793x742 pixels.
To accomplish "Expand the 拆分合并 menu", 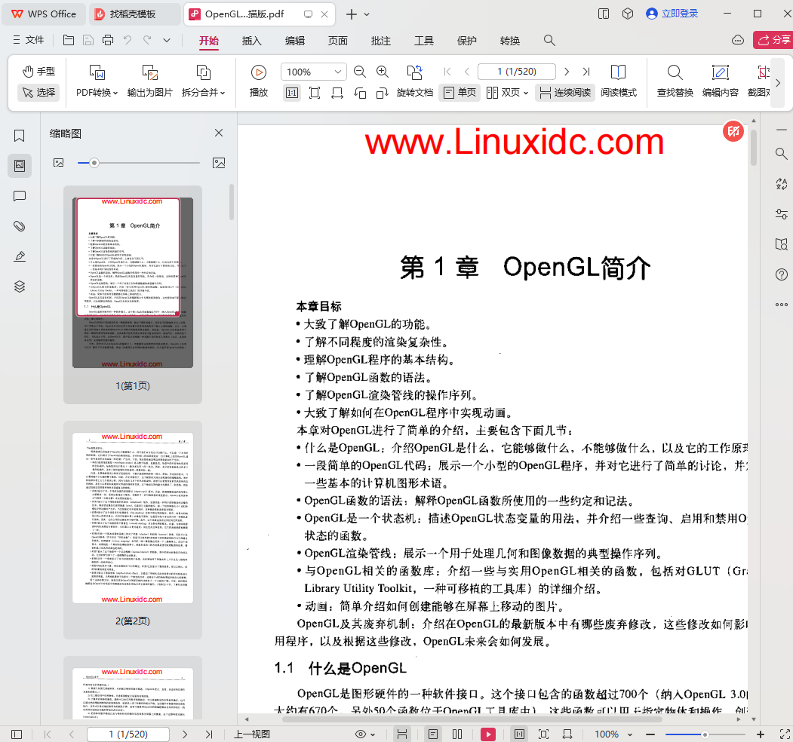I will pos(203,81).
